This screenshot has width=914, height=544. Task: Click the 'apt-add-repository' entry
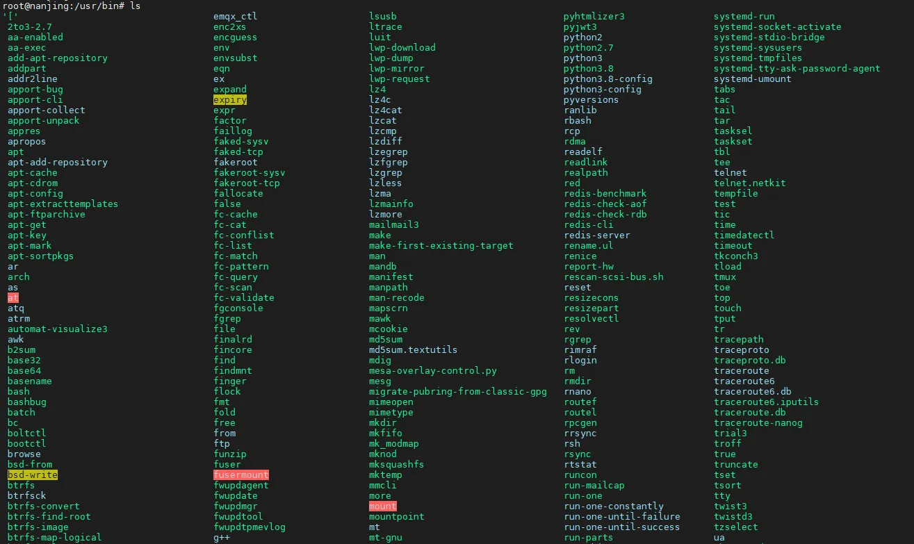(x=58, y=163)
